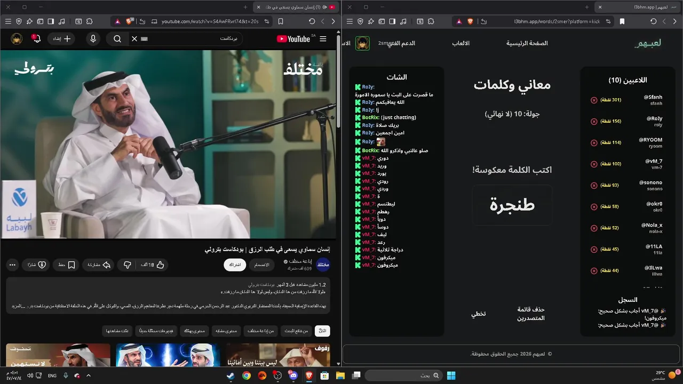Open the YouTube hamburger guide menu
The height and width of the screenshot is (384, 683).
pos(323,39)
